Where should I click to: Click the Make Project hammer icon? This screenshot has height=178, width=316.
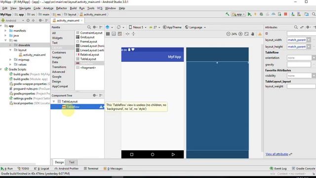pos(227,14)
